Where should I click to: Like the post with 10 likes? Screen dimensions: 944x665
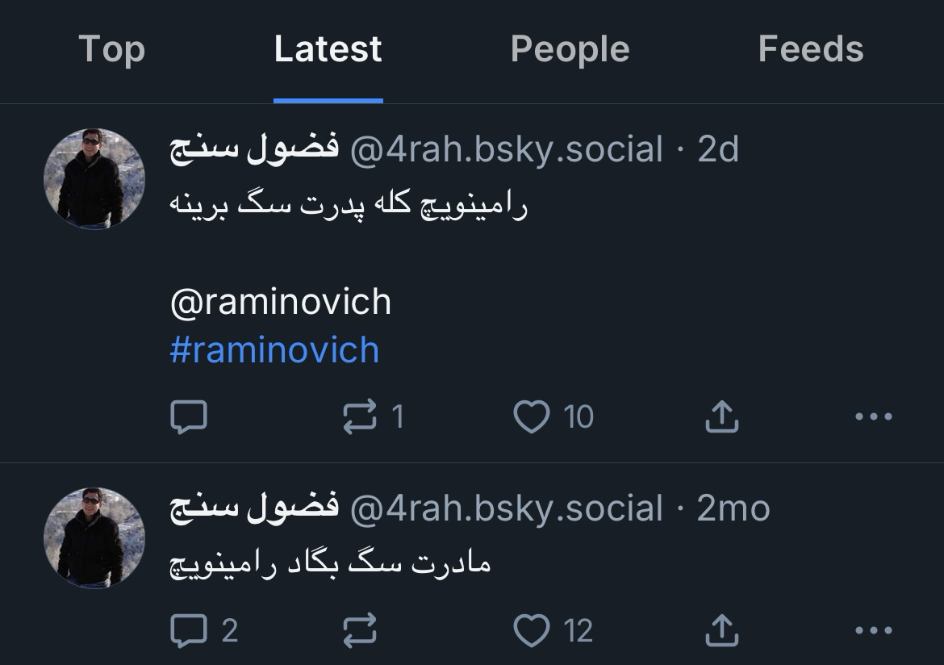pos(532,416)
